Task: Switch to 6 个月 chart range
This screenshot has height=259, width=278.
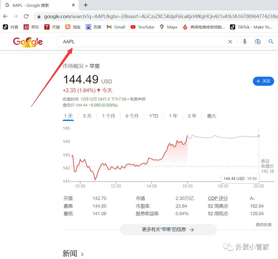Action: click(x=132, y=116)
